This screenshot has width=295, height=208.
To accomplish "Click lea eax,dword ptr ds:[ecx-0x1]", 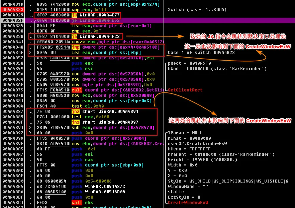I will [x=112, y=26].
